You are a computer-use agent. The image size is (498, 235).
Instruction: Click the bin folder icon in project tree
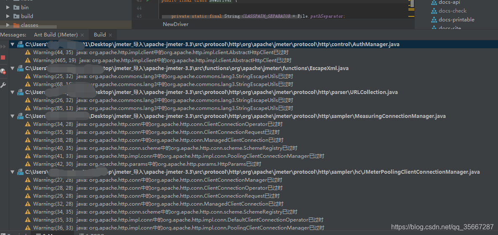click(x=16, y=7)
